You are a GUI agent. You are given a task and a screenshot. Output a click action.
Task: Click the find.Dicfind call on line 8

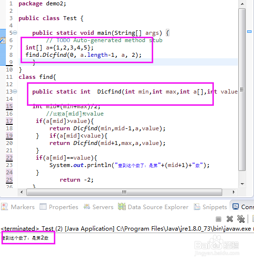pyautogui.click(x=84, y=55)
